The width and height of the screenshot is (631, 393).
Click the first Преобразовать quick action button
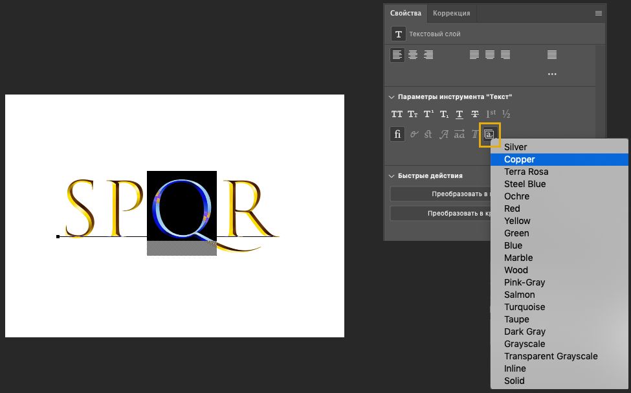pyautogui.click(x=440, y=194)
